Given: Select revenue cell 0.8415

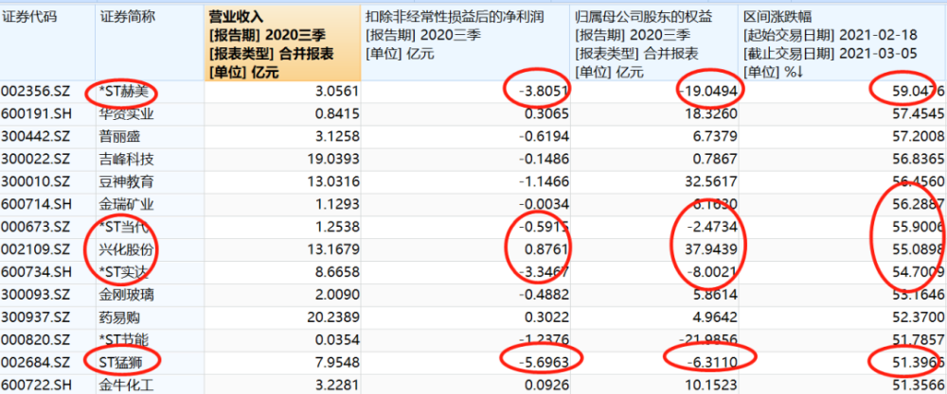Looking at the screenshot, I should 337,114.
